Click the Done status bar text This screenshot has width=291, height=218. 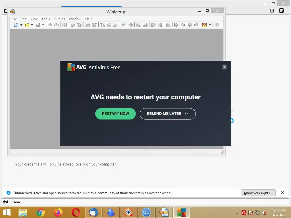click(17, 202)
